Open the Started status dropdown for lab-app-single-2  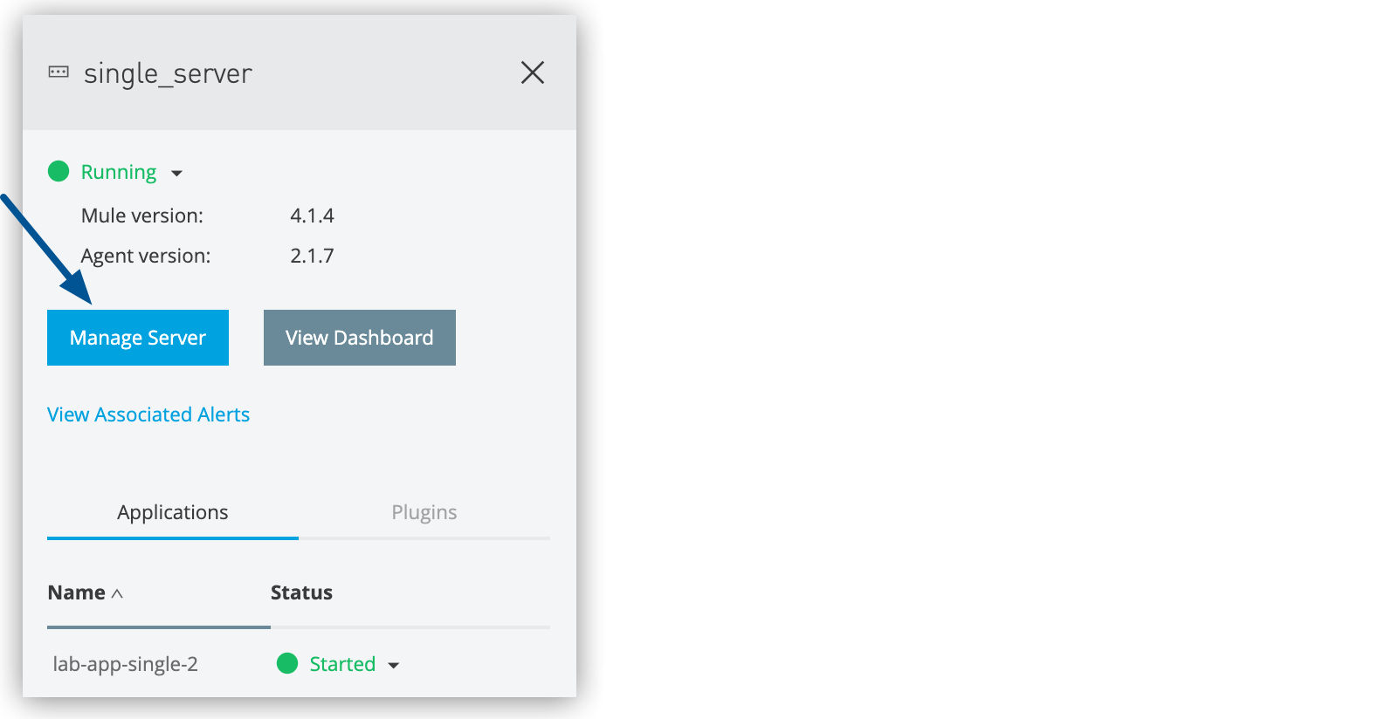[x=394, y=665]
